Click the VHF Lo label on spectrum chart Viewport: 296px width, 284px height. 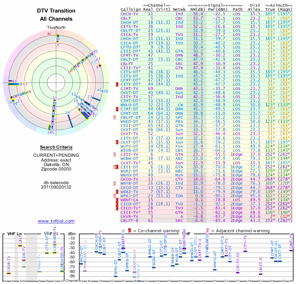pyautogui.click(x=14, y=234)
